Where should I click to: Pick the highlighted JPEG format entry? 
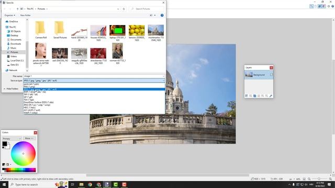pos(94,89)
